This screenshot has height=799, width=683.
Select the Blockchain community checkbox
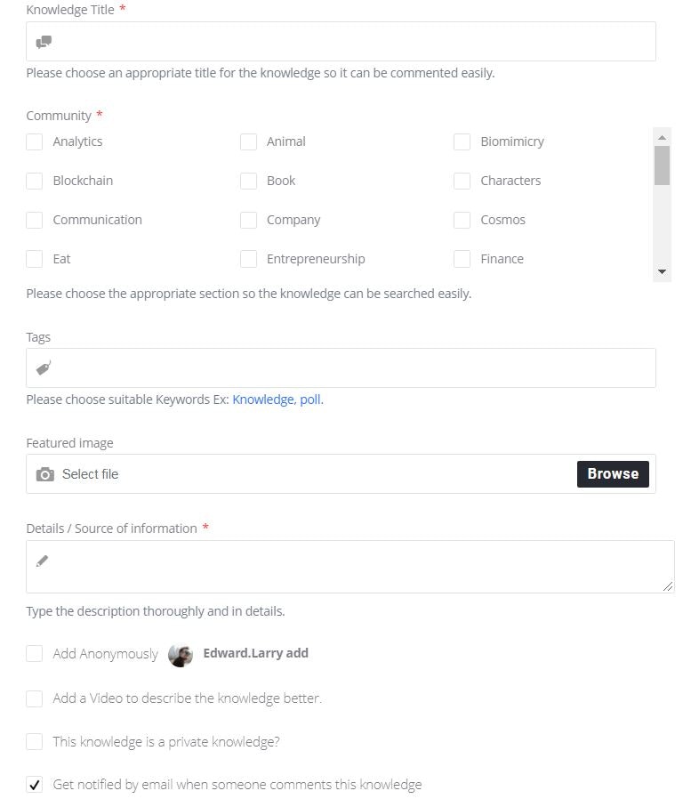[35, 181]
